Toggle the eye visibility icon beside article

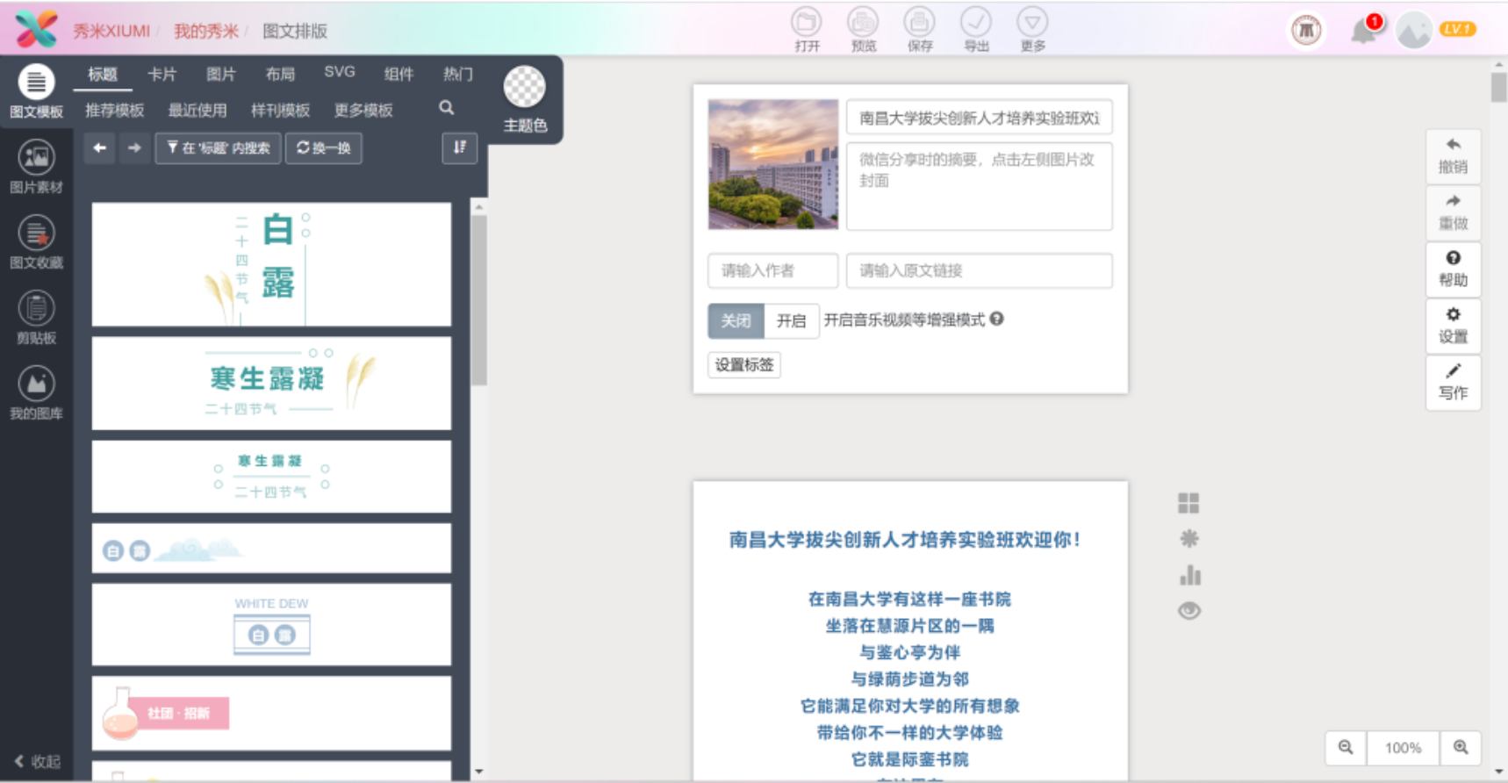[x=1189, y=611]
